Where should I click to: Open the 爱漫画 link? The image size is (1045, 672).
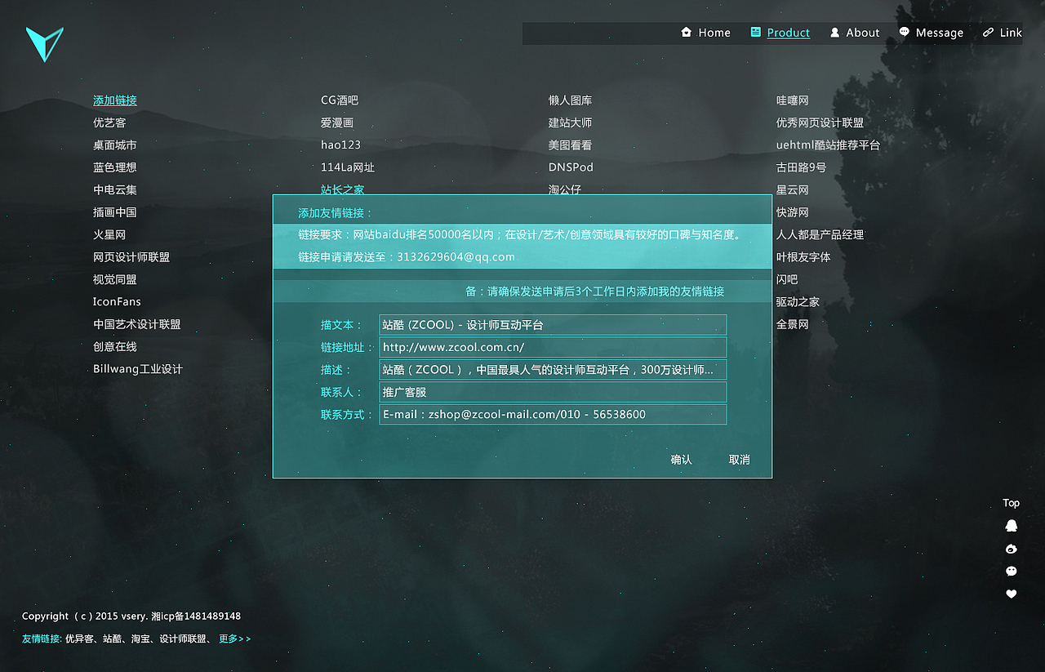coord(337,122)
